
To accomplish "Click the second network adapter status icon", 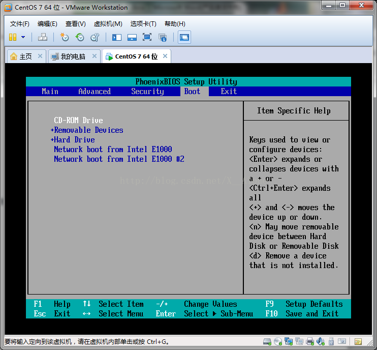I will click(299, 341).
